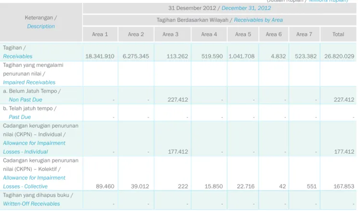Select collective allowance 89.460 in Area 1
Screen dimensions: 358x211
pyautogui.click(x=105, y=186)
